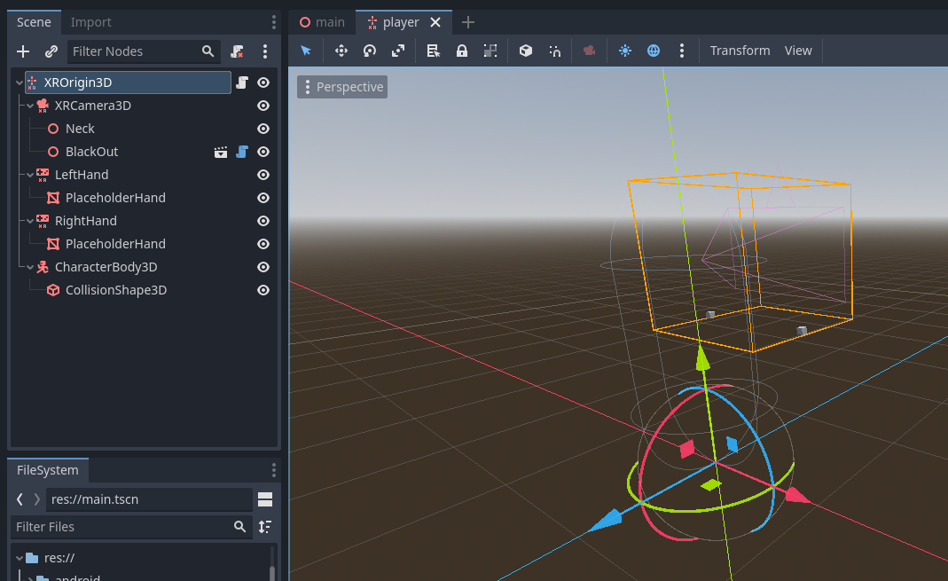Click the Select mode arrow tool

[x=306, y=51]
